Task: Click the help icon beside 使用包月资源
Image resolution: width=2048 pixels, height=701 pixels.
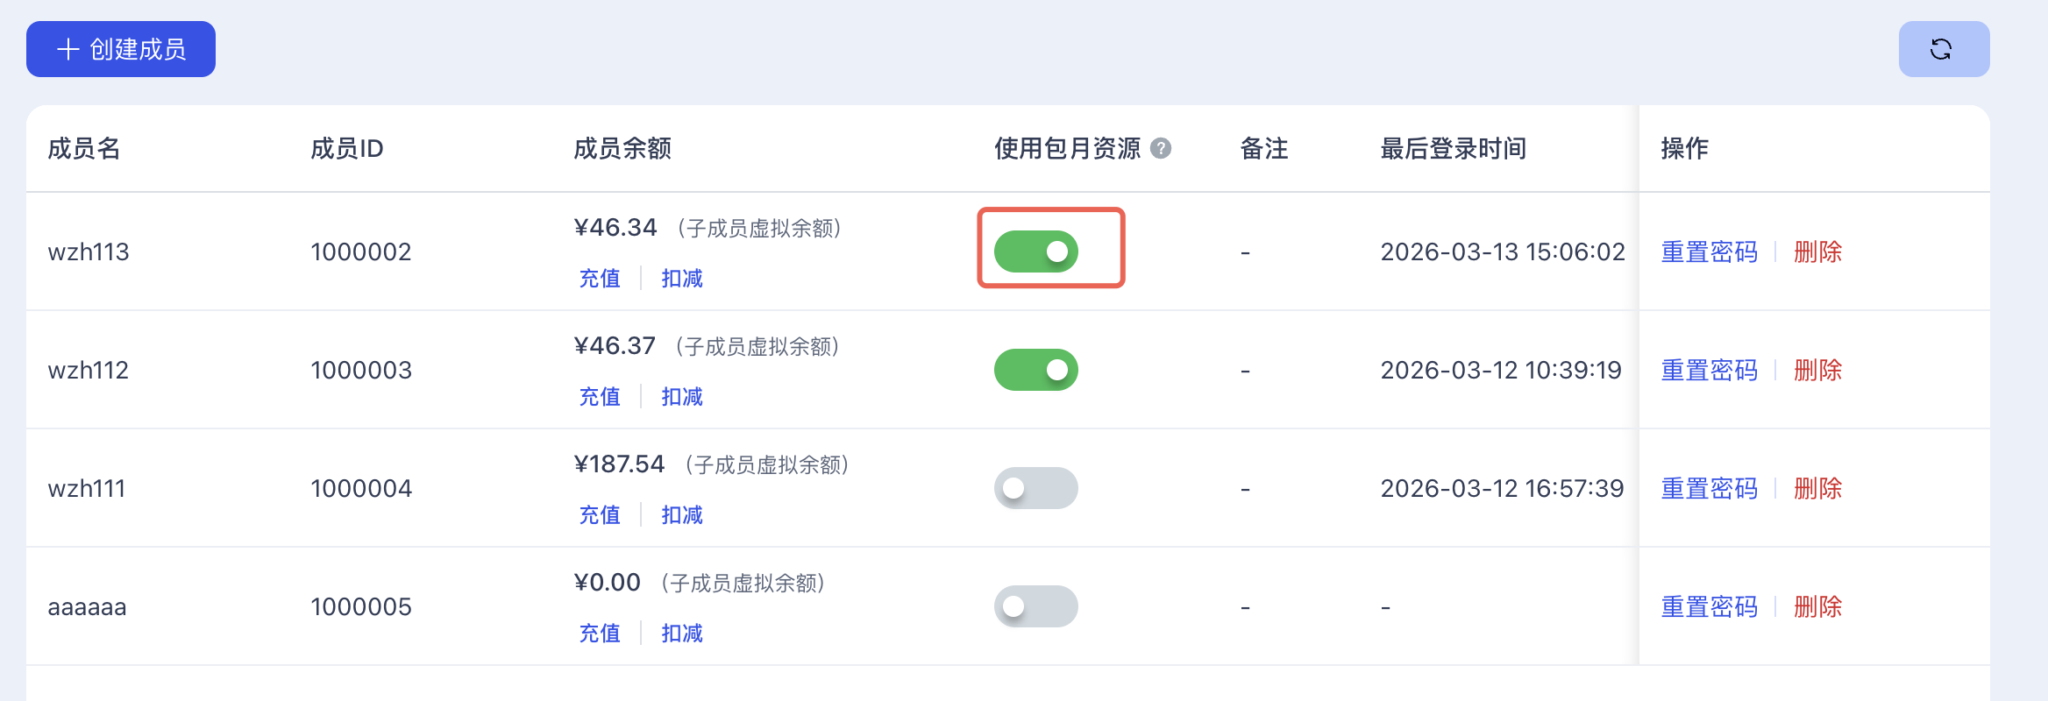Action: point(1161,148)
